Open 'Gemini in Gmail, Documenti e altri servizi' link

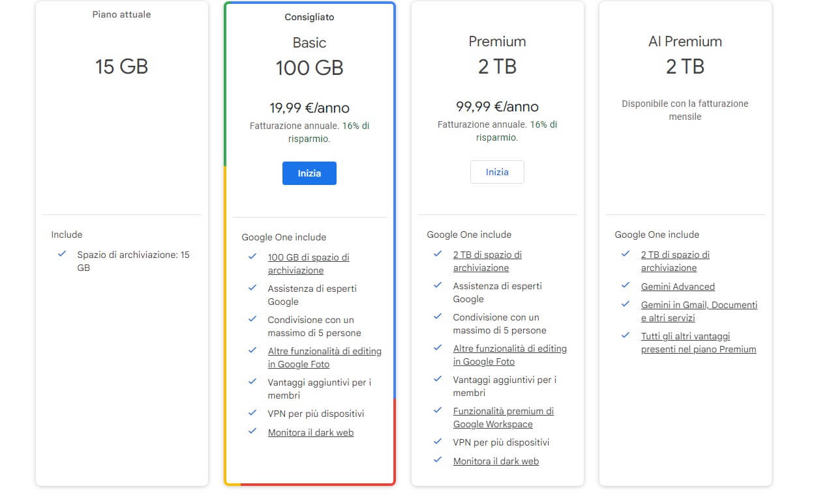coord(699,311)
